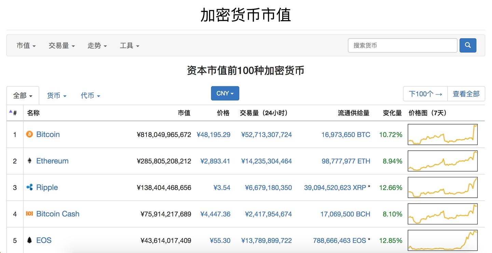Viewport: 492px width, 253px height.
Task: Click the Ripple logo icon
Action: [x=29, y=187]
